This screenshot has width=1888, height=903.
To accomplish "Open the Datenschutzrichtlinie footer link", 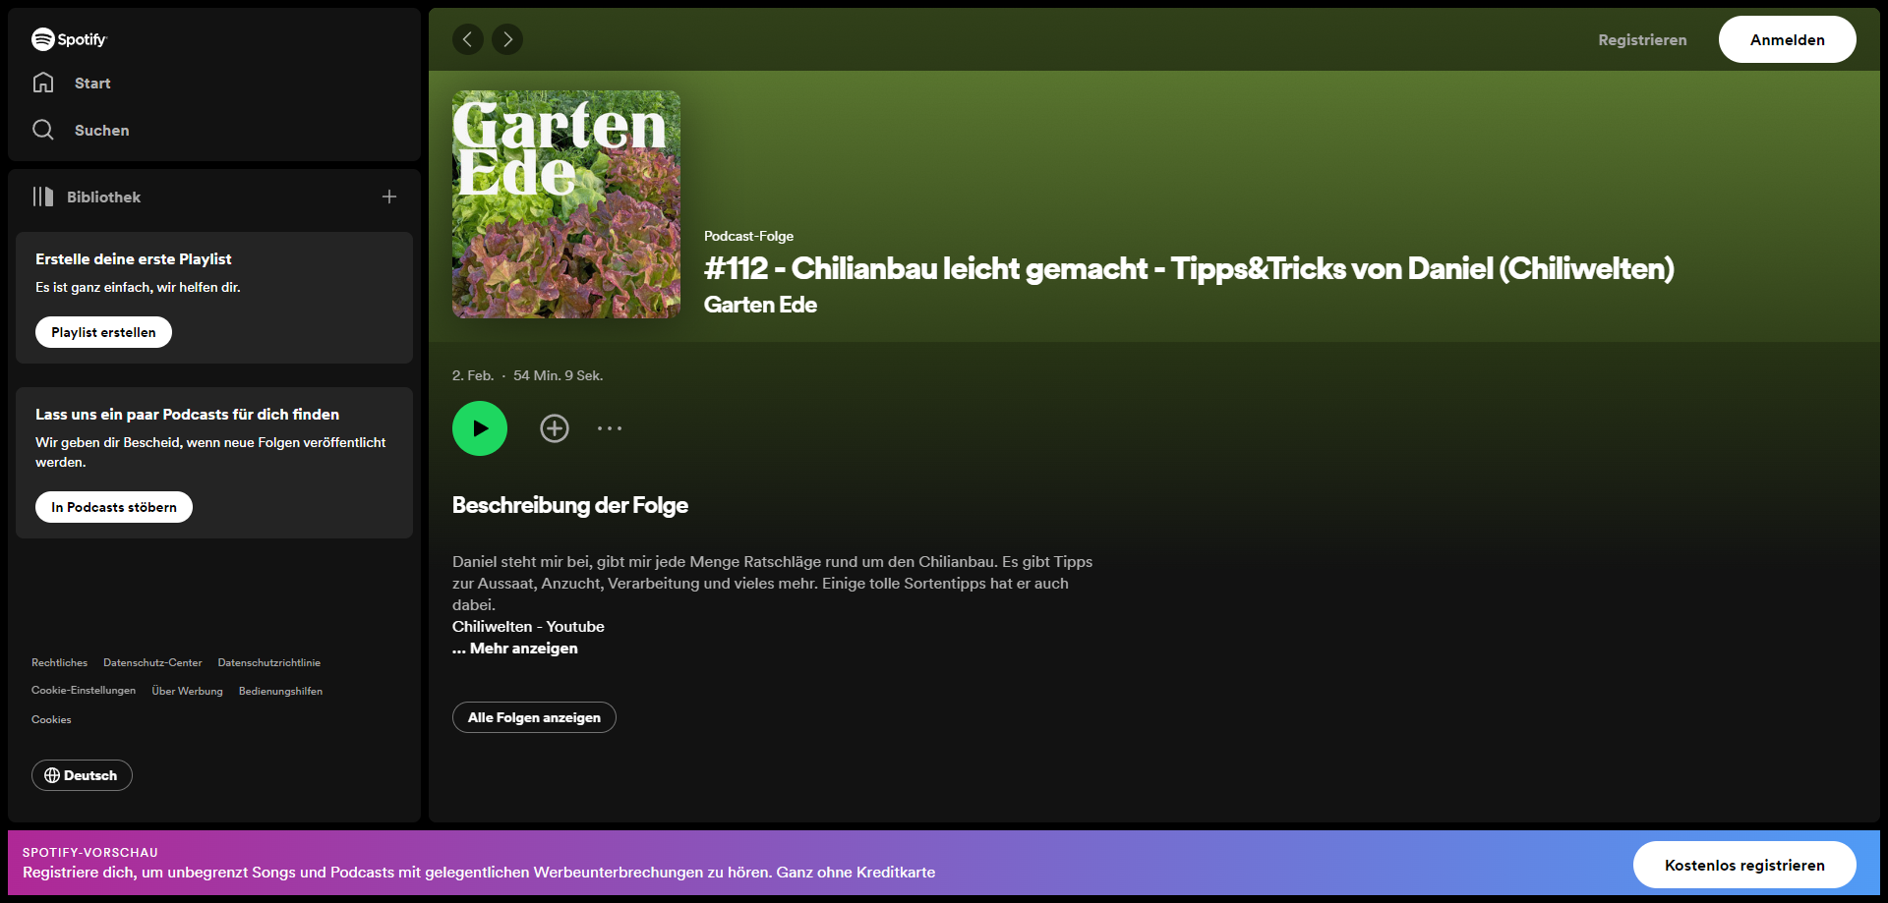I will [x=269, y=663].
